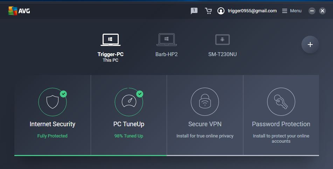Open the hamburger Menu
The image size is (333, 169).
[x=292, y=11]
